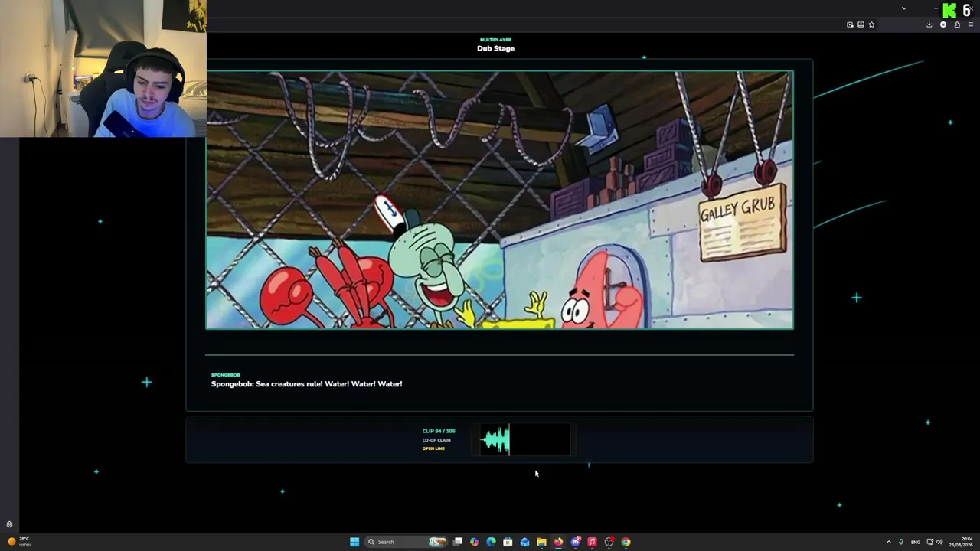
Task: Launch Copilot from the taskbar
Action: point(475,542)
